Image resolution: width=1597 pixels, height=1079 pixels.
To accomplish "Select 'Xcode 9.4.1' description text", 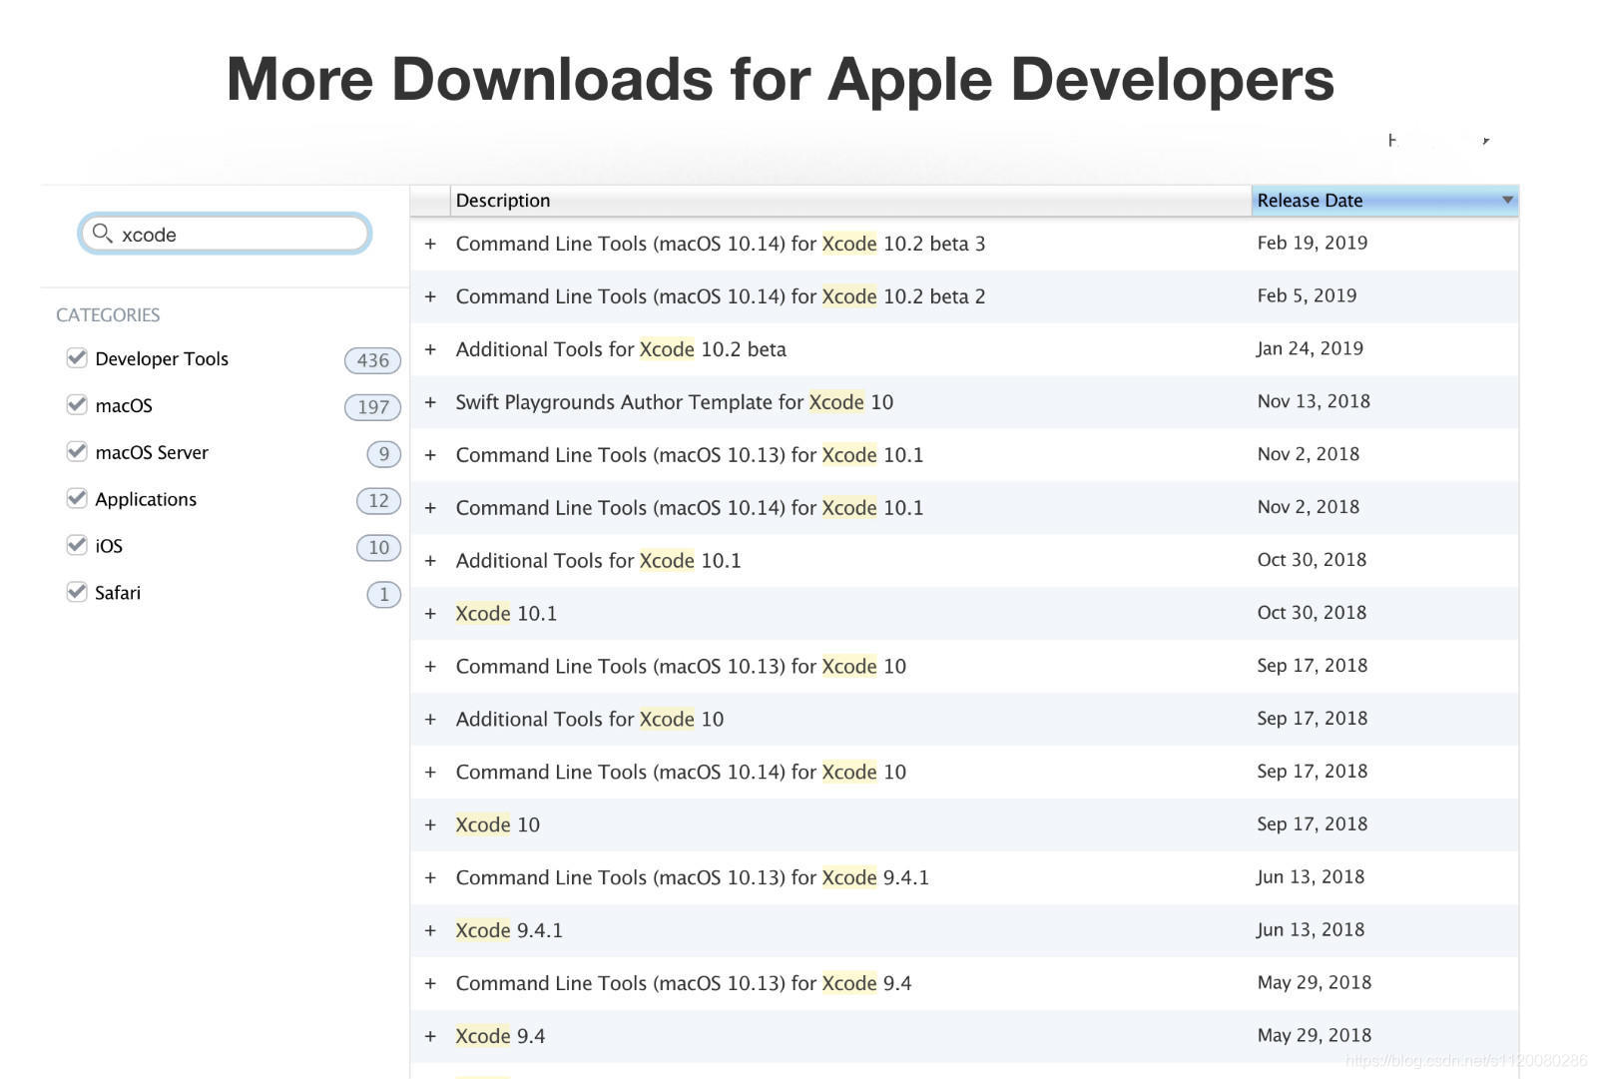I will [509, 930].
